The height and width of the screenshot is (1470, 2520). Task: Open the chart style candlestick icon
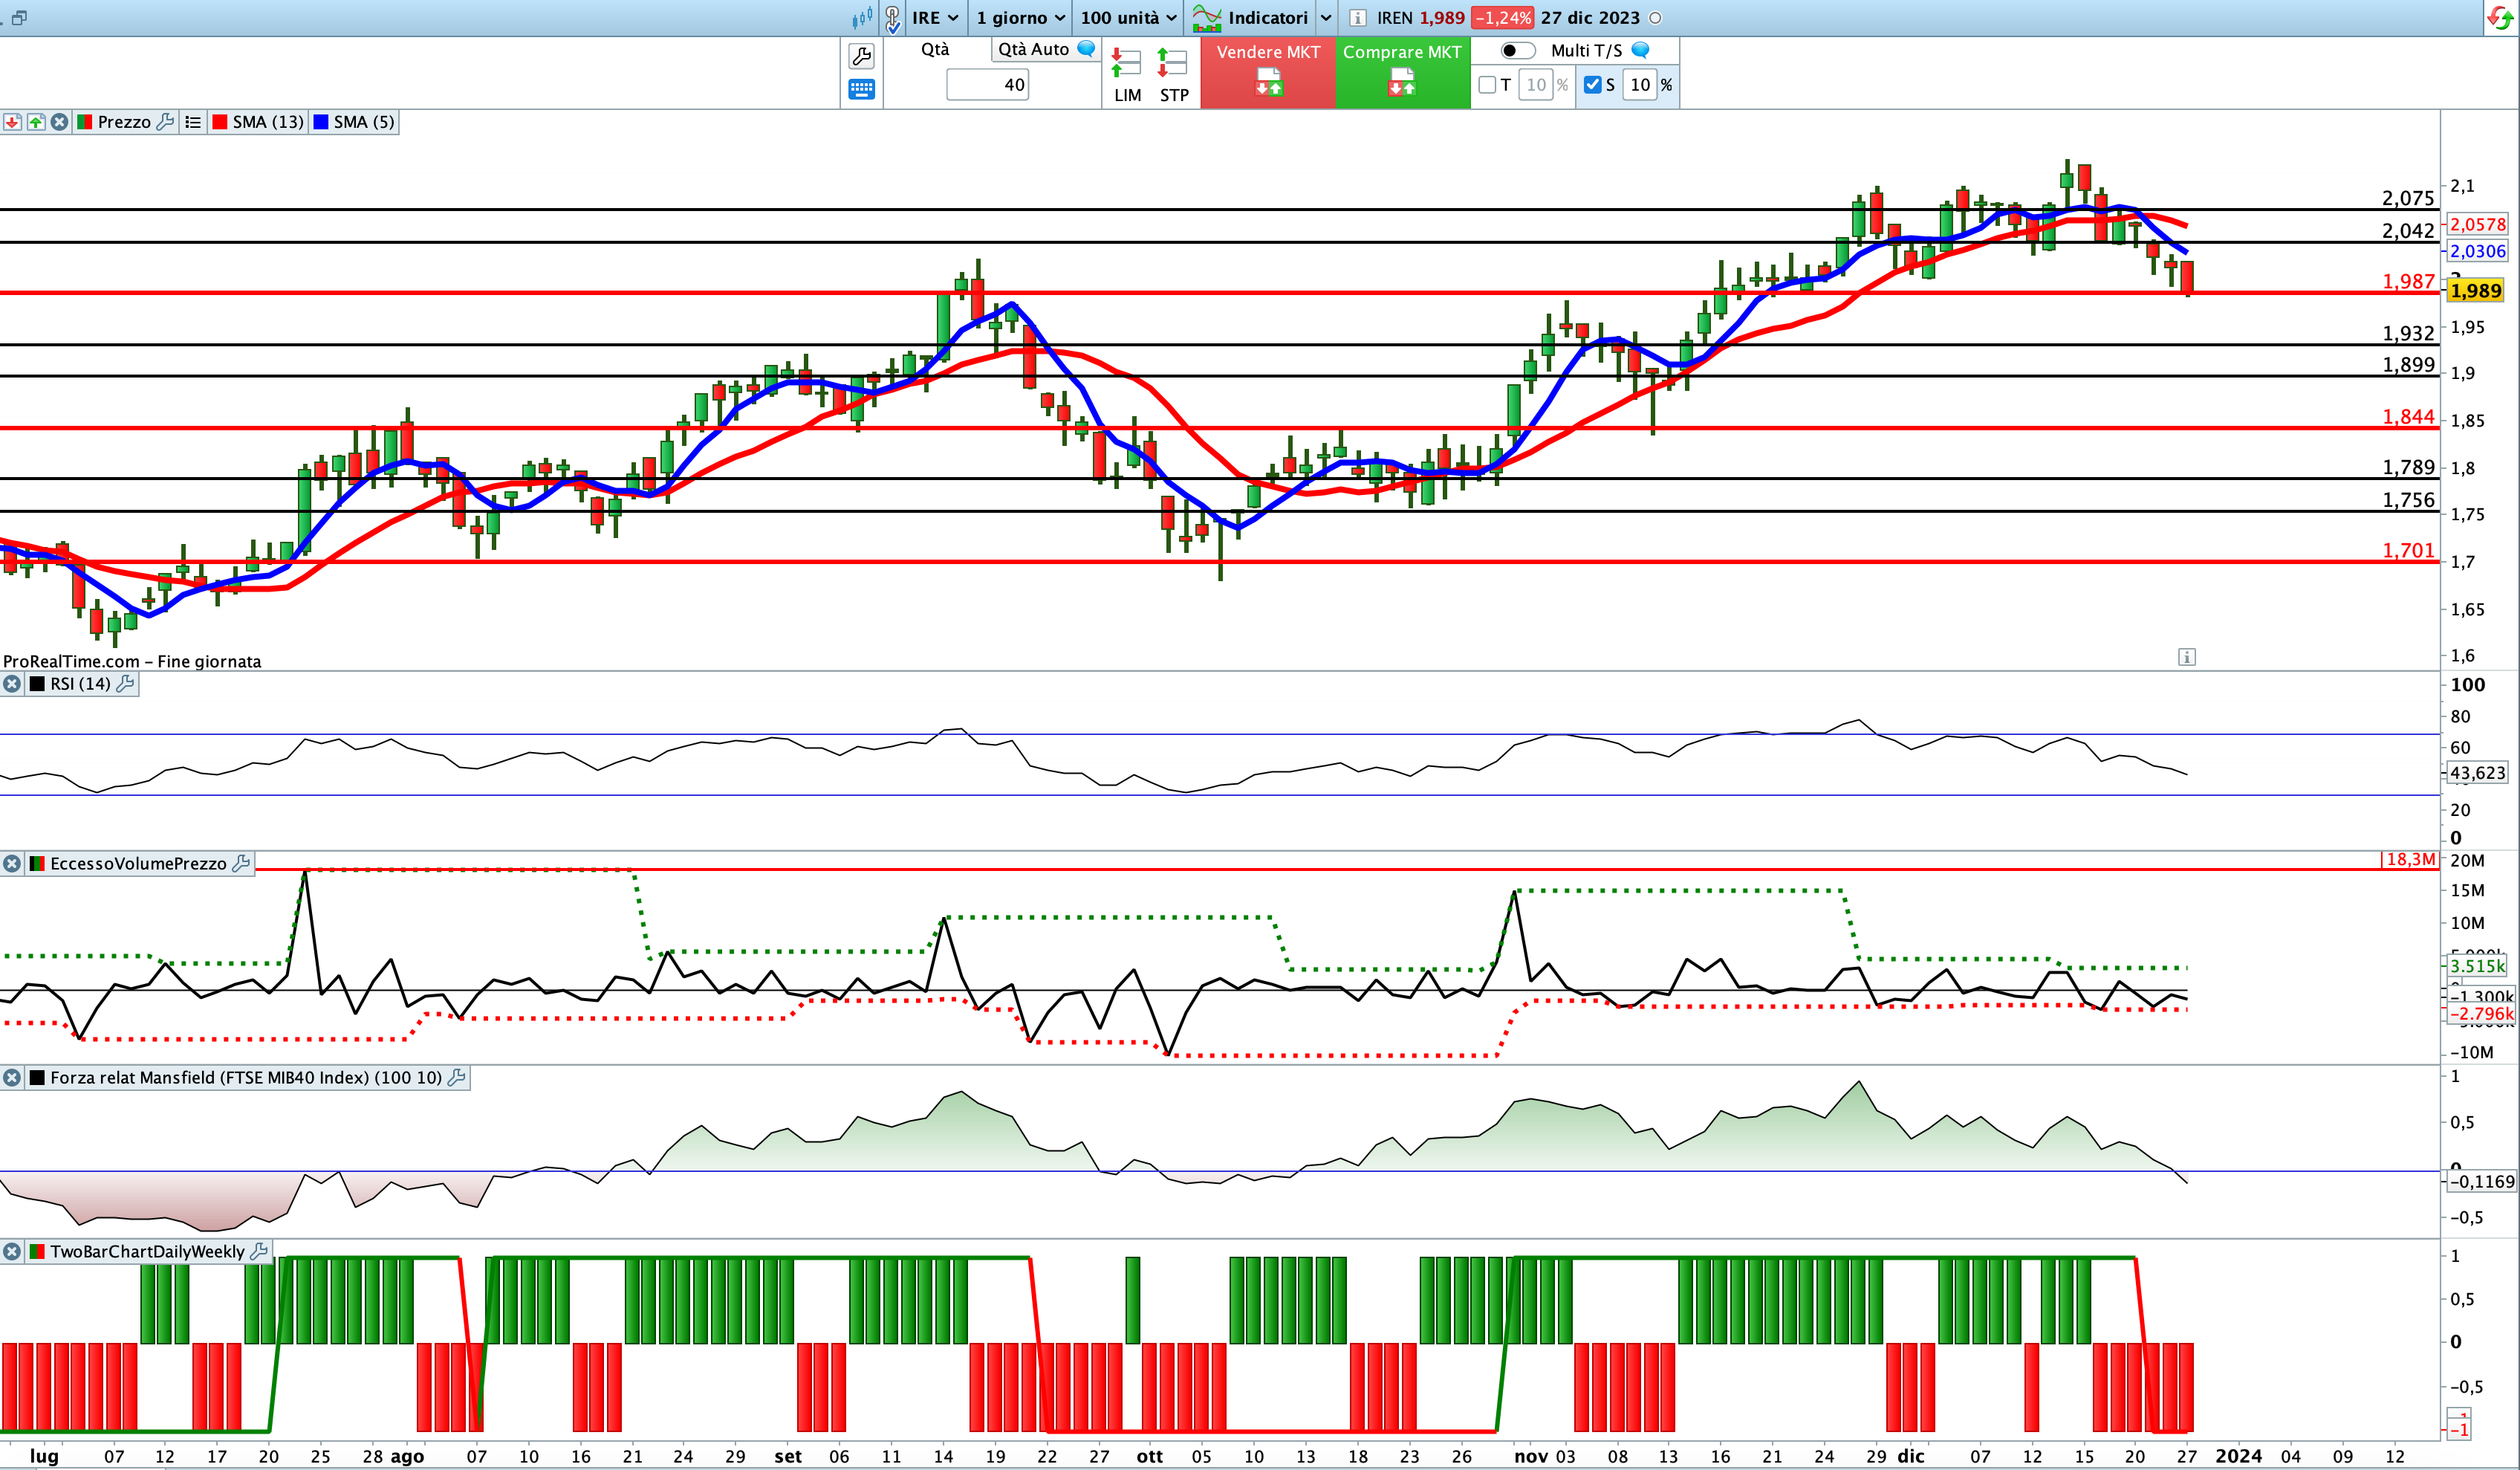click(861, 18)
